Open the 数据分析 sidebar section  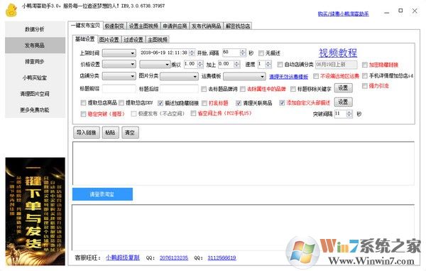click(x=35, y=29)
